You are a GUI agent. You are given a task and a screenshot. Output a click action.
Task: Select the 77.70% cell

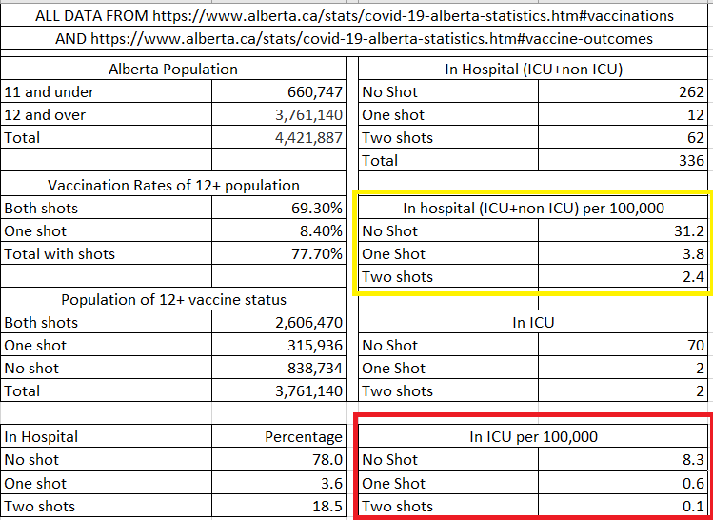click(279, 253)
